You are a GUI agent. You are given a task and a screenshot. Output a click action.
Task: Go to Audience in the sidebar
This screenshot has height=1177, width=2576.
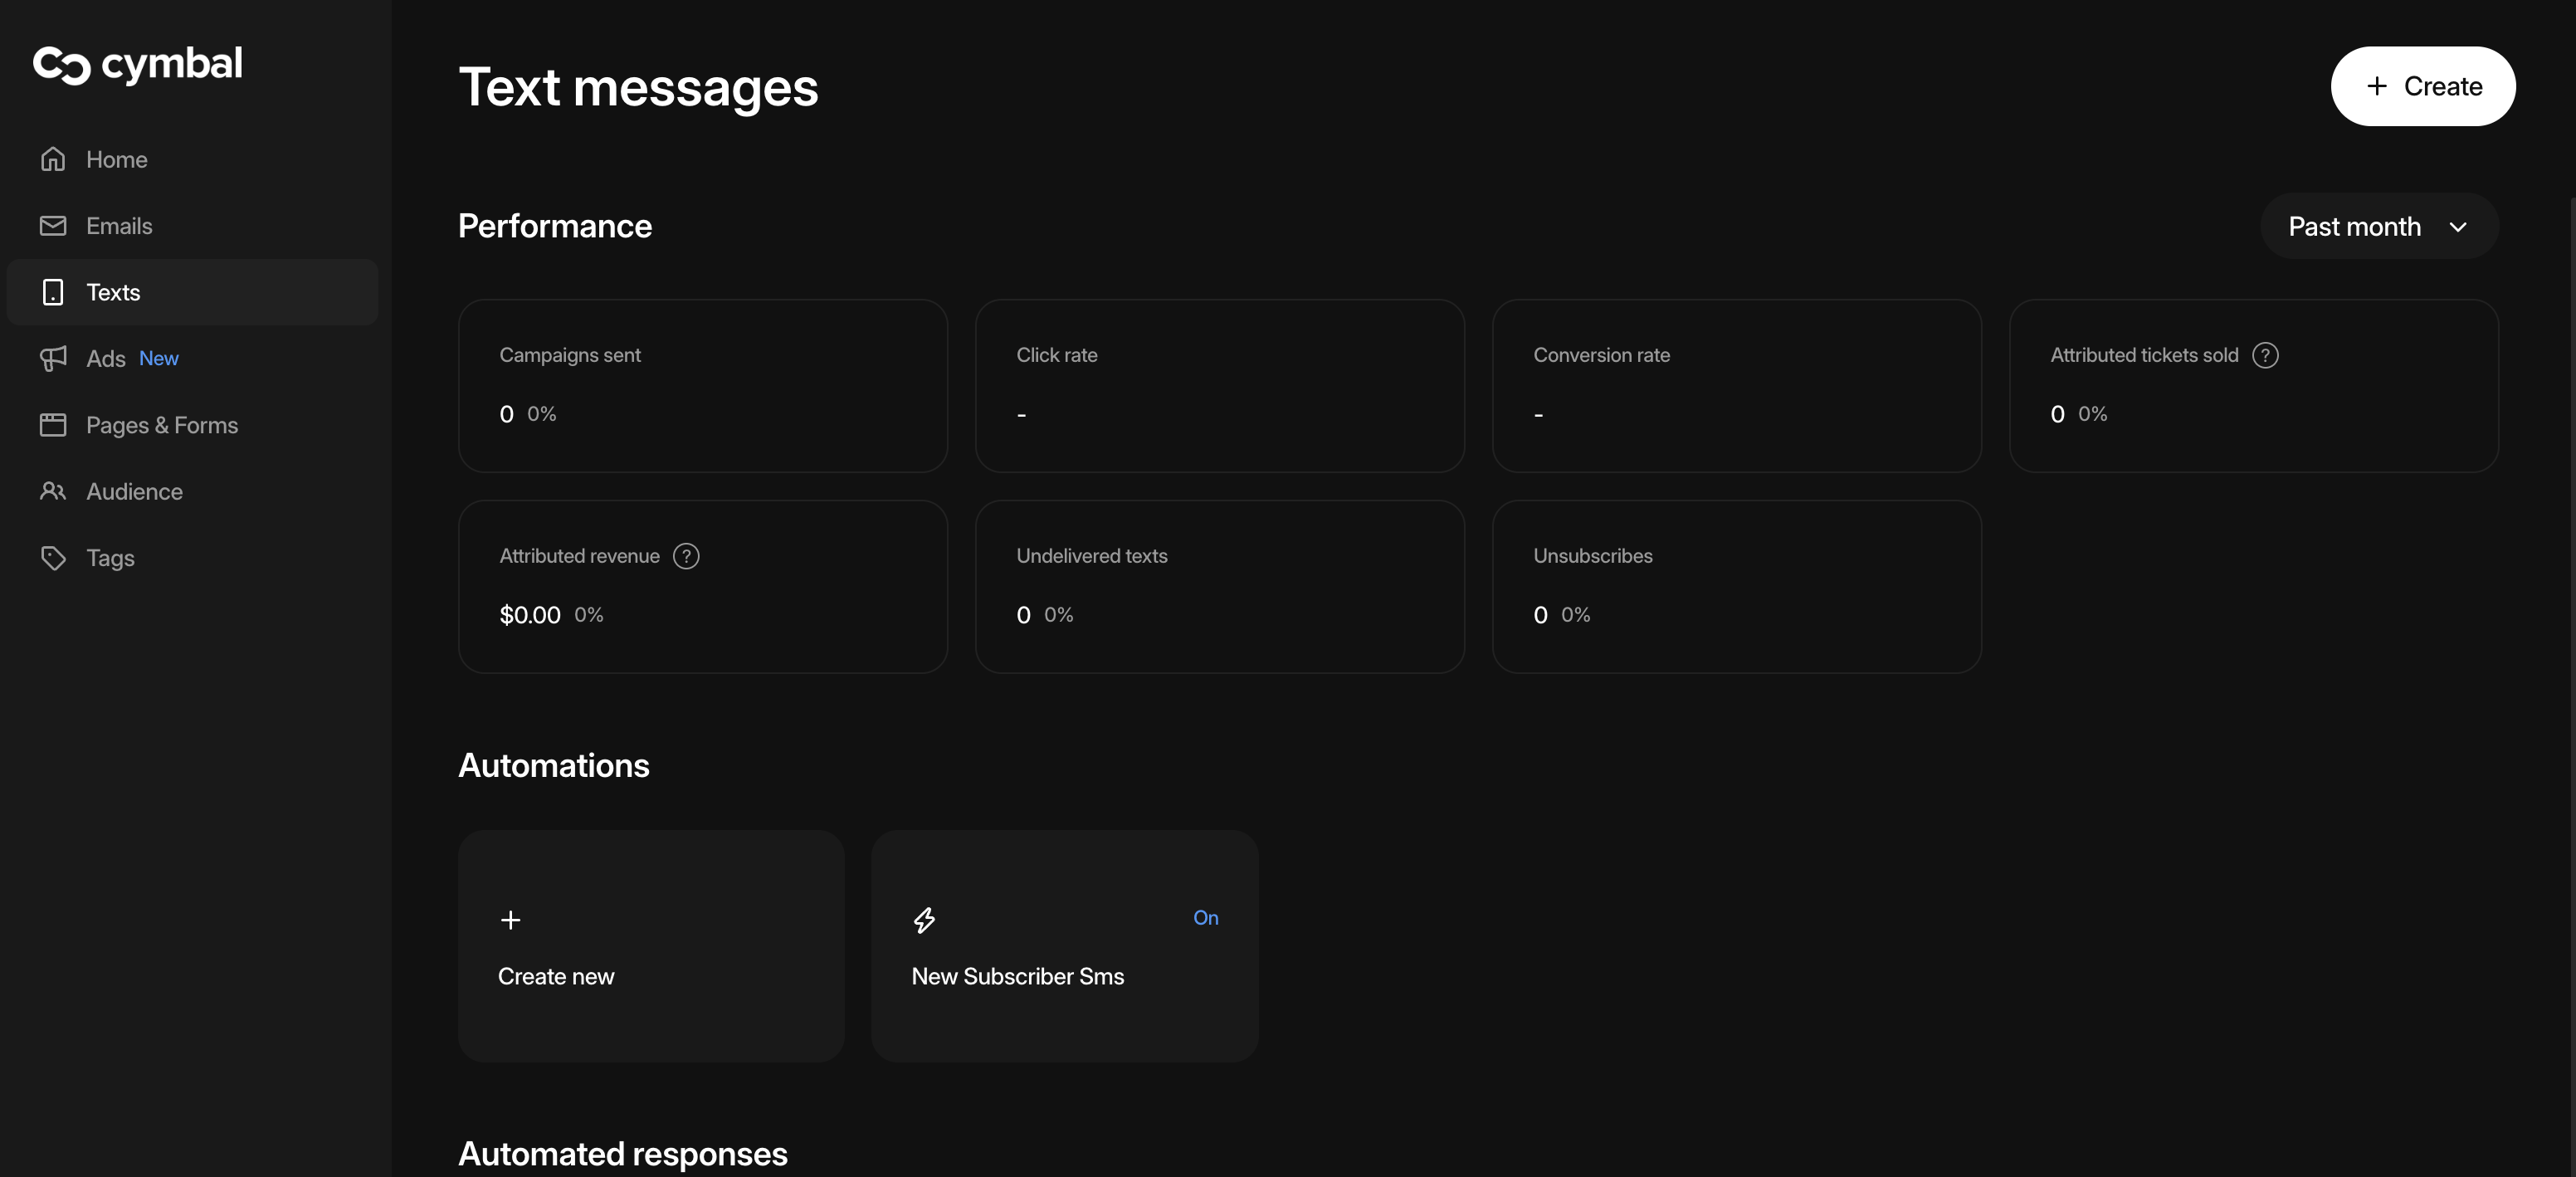pos(134,491)
